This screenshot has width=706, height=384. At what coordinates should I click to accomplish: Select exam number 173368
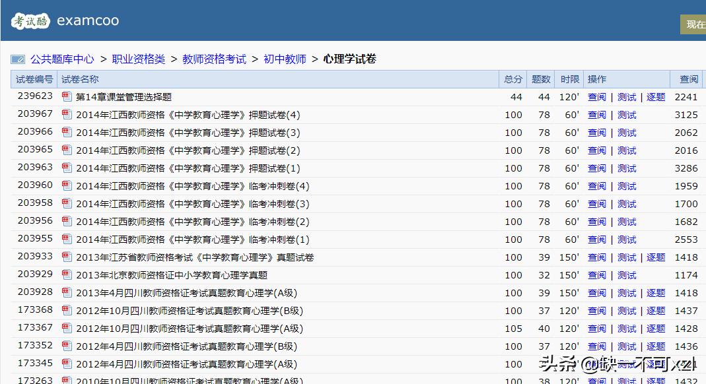coord(35,310)
